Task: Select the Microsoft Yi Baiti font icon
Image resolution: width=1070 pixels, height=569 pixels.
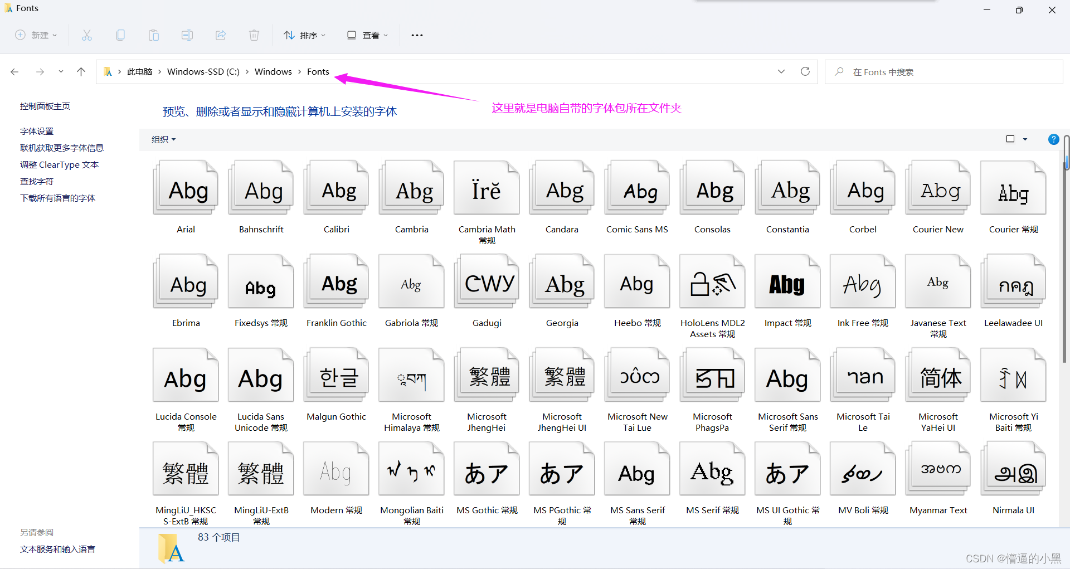Action: pyautogui.click(x=1013, y=375)
